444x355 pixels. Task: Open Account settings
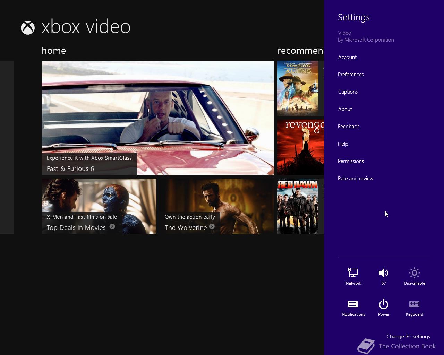coord(347,57)
